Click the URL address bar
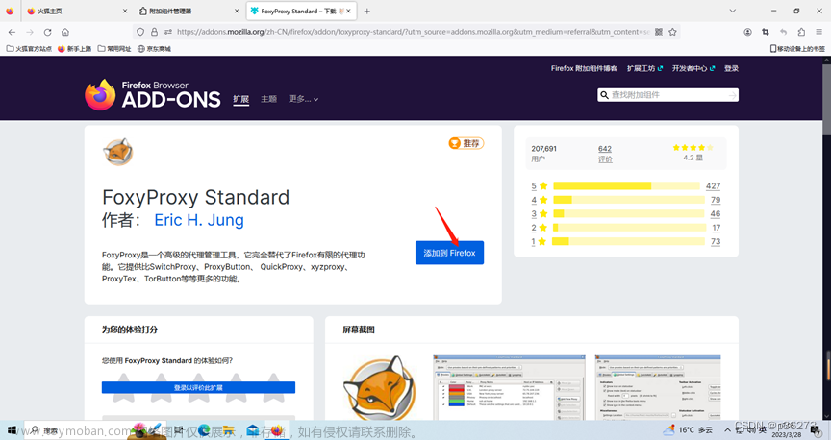This screenshot has height=440, width=831. click(413, 32)
